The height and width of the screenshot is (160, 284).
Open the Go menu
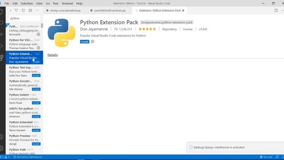(x=48, y=4)
